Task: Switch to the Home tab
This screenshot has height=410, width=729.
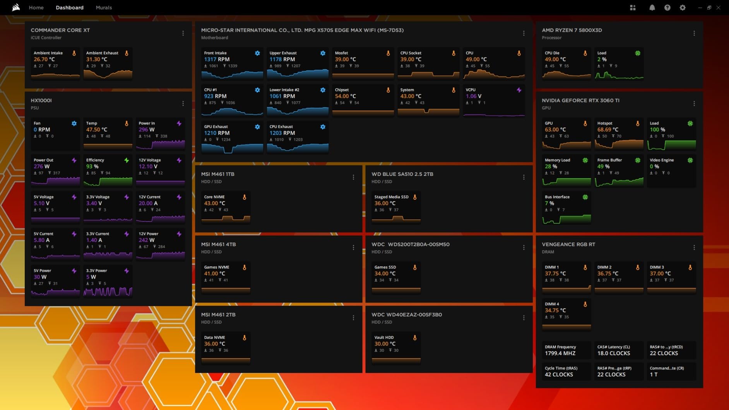Action: coord(36,8)
